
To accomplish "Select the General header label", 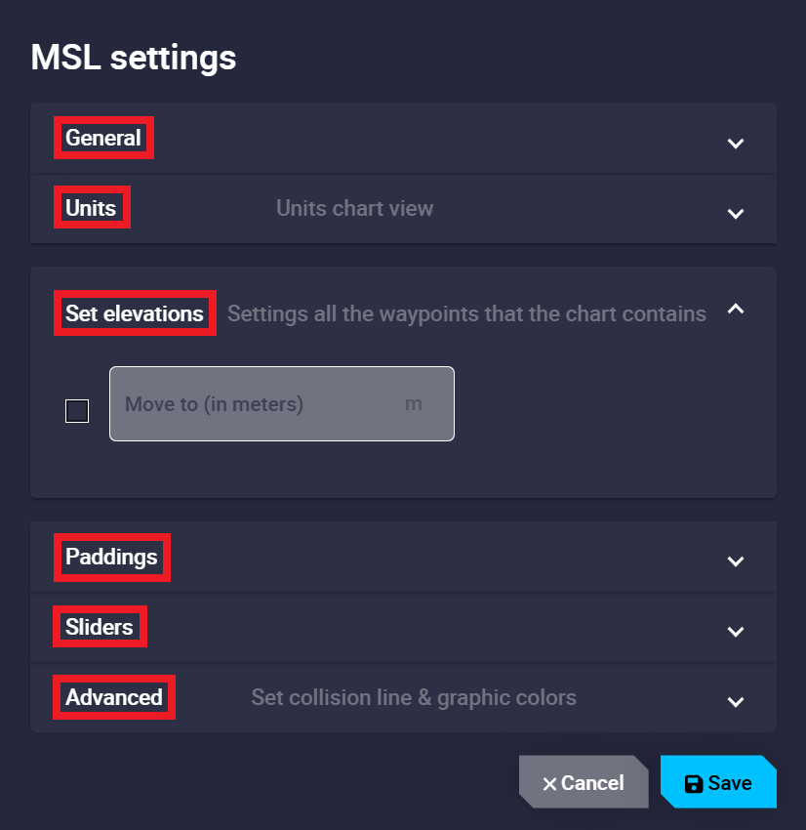I will [x=103, y=139].
